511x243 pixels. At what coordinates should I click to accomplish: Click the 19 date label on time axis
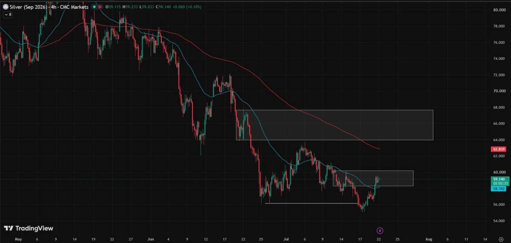click(x=93, y=240)
